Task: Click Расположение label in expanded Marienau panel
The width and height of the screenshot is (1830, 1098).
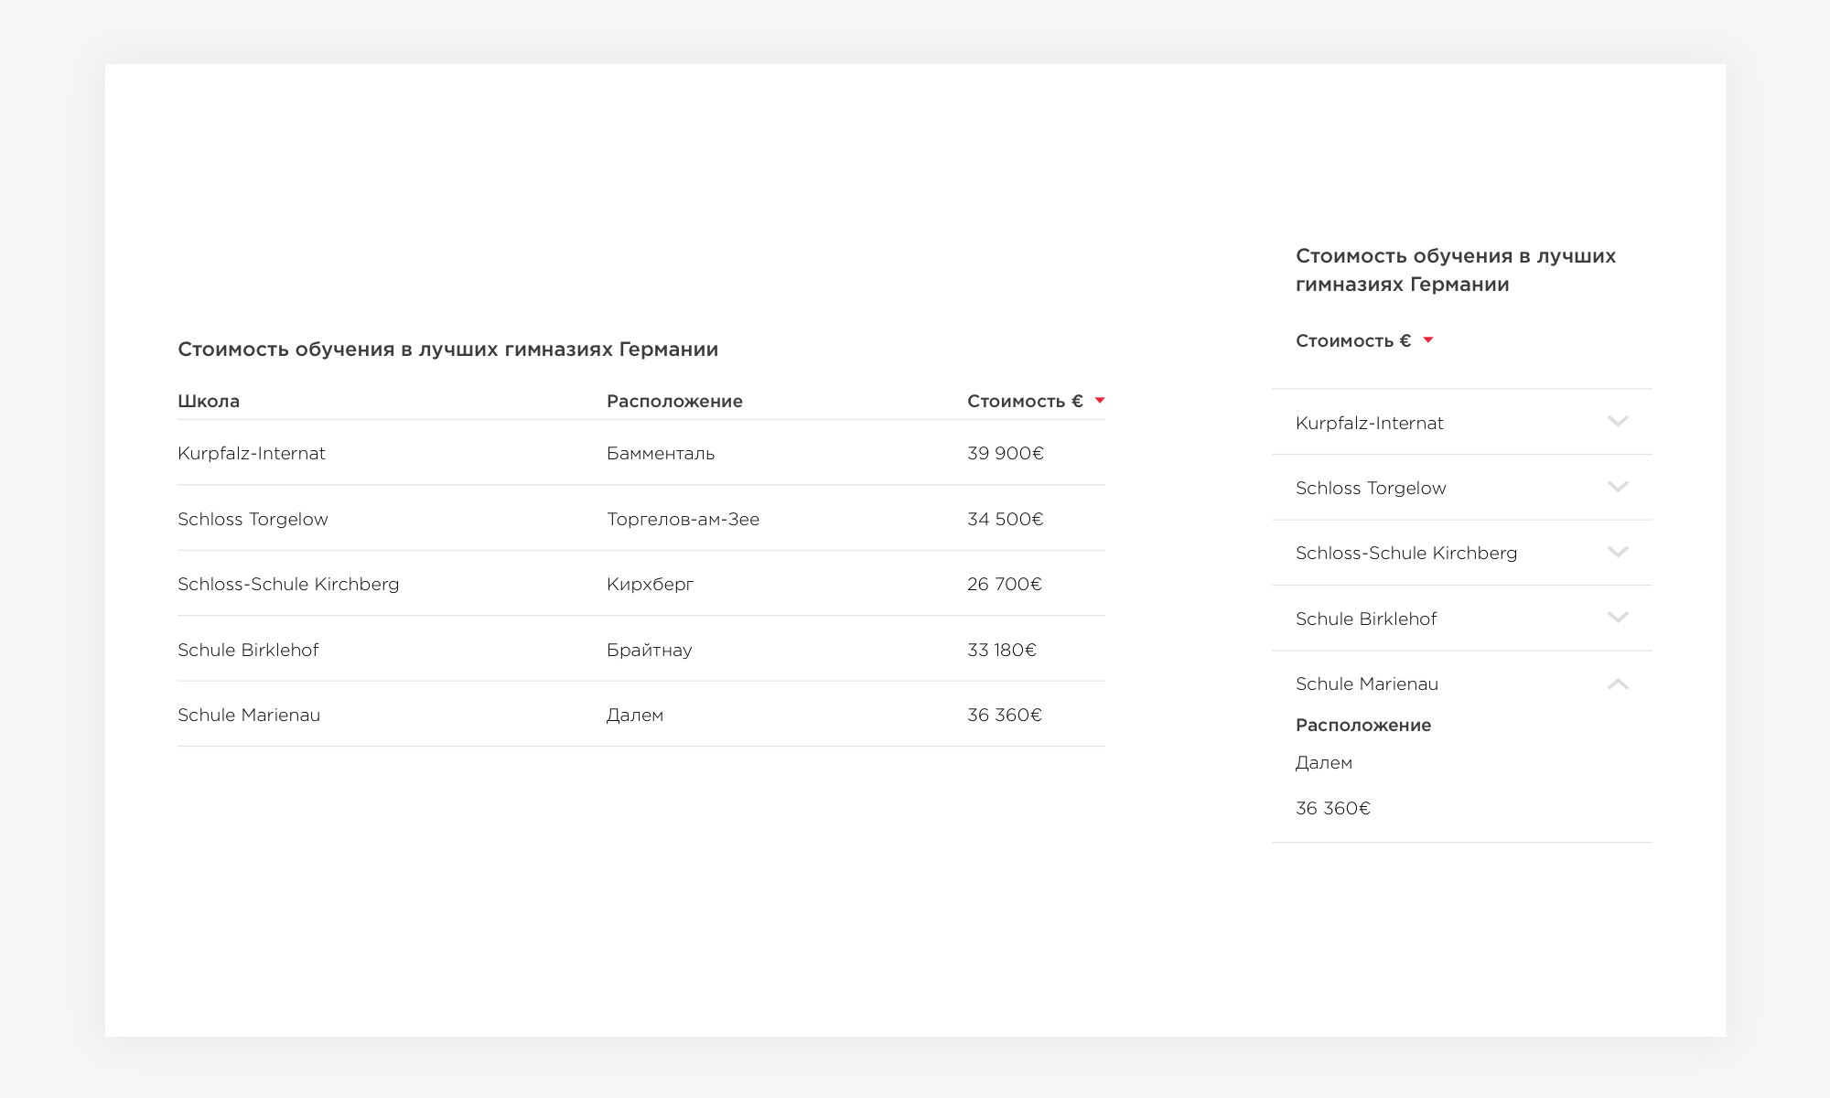Action: (1363, 725)
